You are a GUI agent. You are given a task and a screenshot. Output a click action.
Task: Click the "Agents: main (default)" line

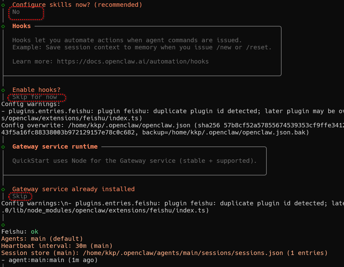[42, 239]
